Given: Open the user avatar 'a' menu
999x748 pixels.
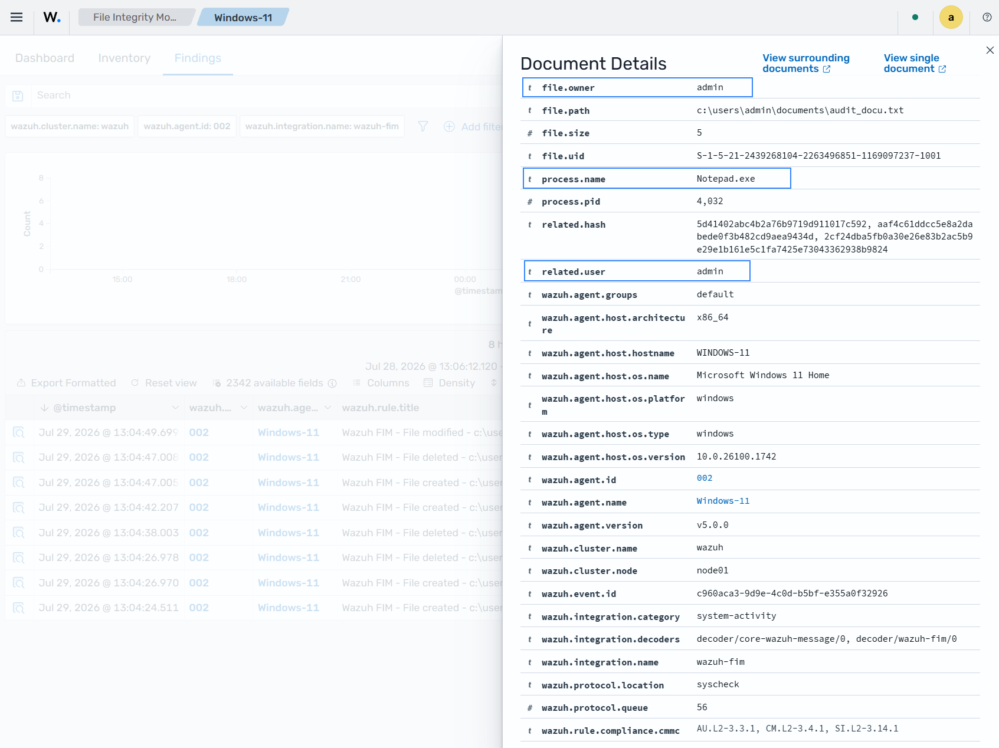Looking at the screenshot, I should pyautogui.click(x=951, y=17).
